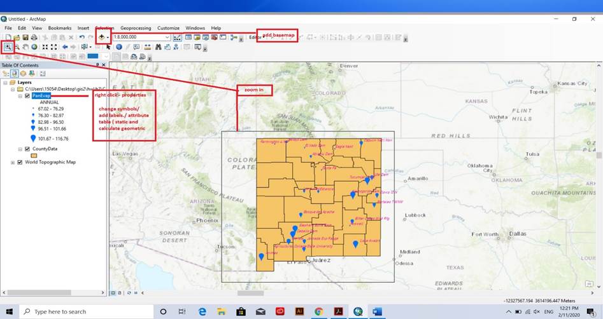Select the Zoom Out tool

17,47
